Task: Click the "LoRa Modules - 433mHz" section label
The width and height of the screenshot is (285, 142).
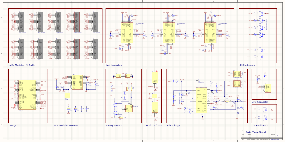Action: [x=22, y=65]
